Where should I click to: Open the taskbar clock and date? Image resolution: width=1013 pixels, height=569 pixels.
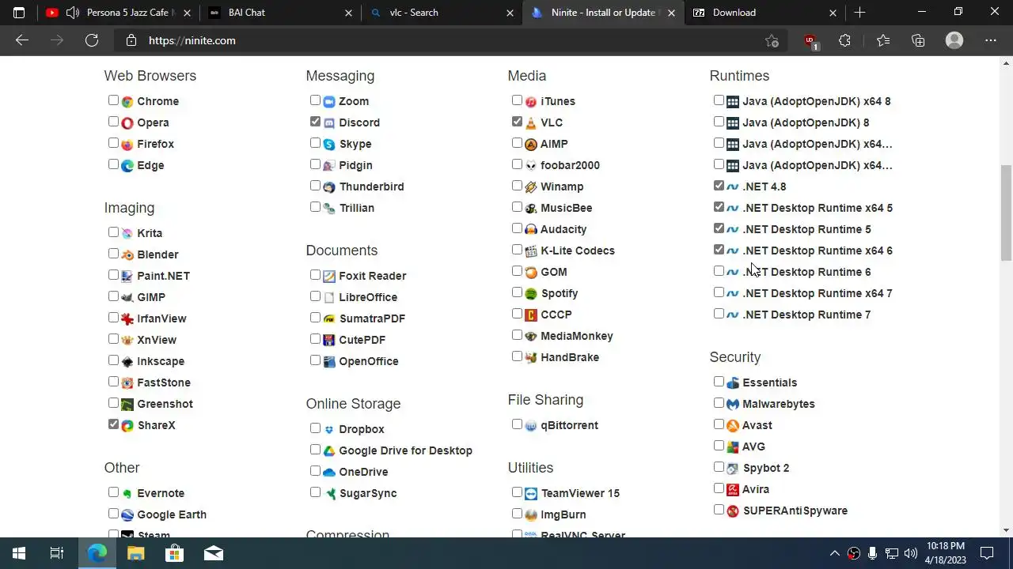point(946,553)
